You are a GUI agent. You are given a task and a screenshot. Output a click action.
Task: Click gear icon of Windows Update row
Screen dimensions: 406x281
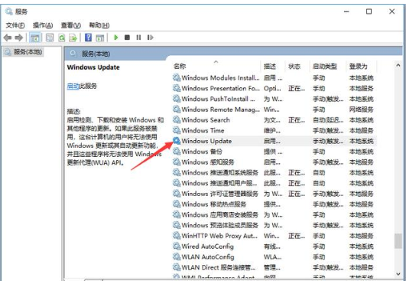click(177, 141)
